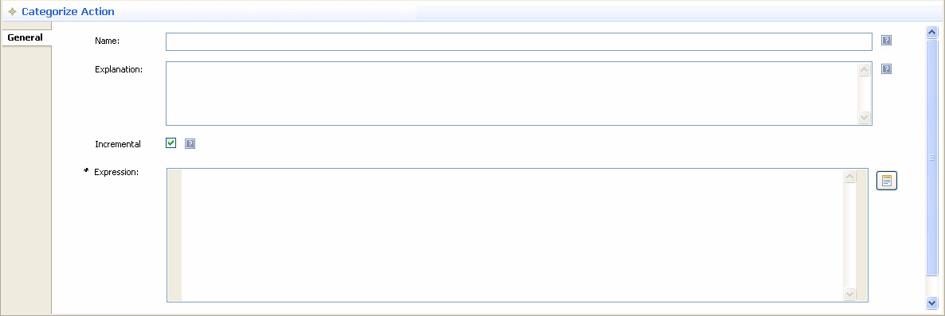This screenshot has width=945, height=316.
Task: Toggle the Incremental checkbox
Action: [171, 143]
